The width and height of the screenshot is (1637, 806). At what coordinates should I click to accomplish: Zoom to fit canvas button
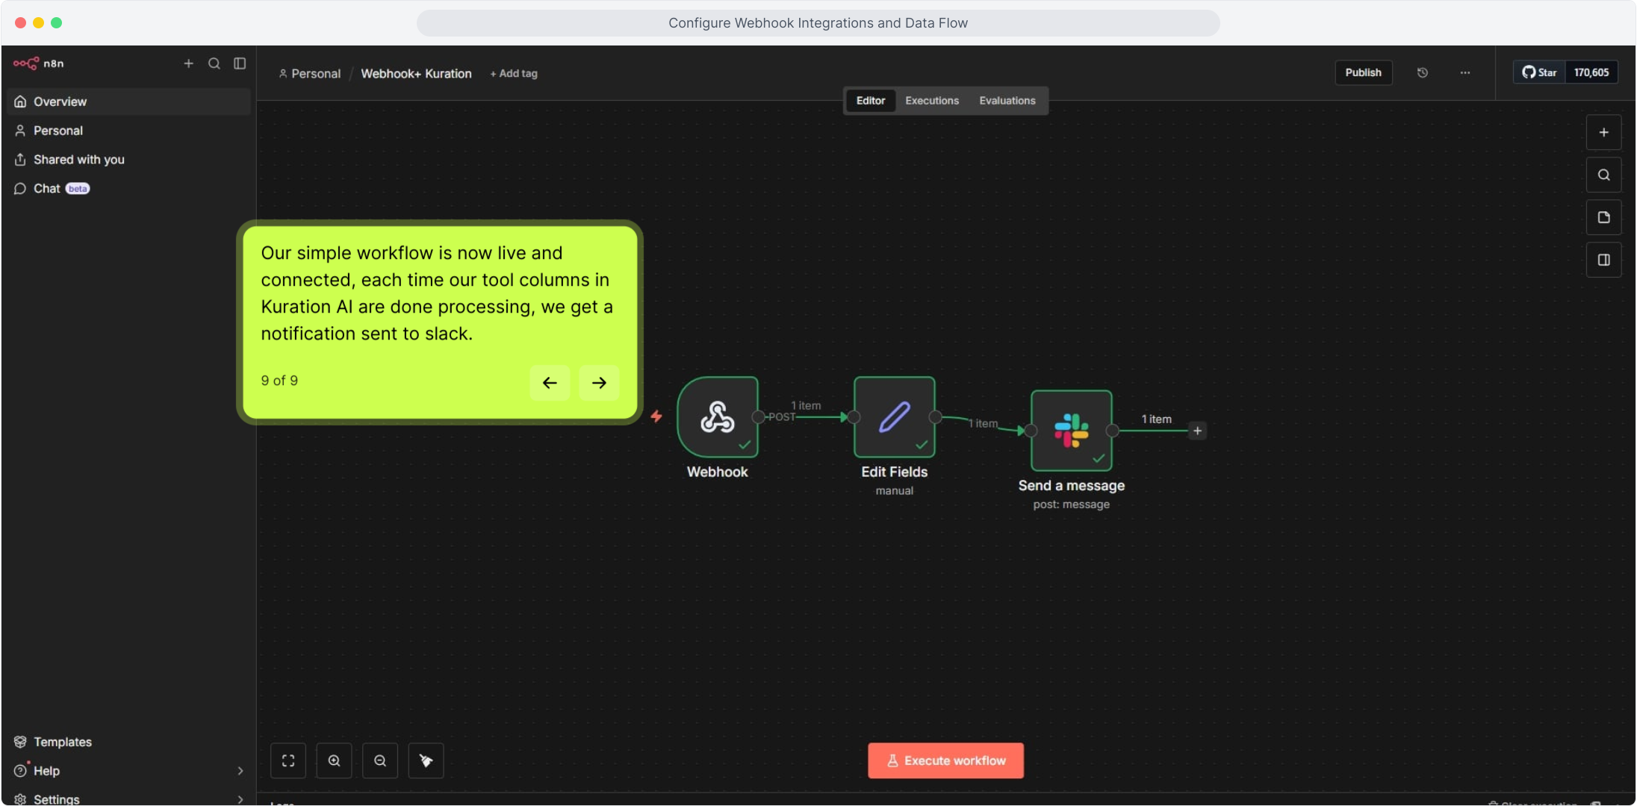click(x=288, y=761)
